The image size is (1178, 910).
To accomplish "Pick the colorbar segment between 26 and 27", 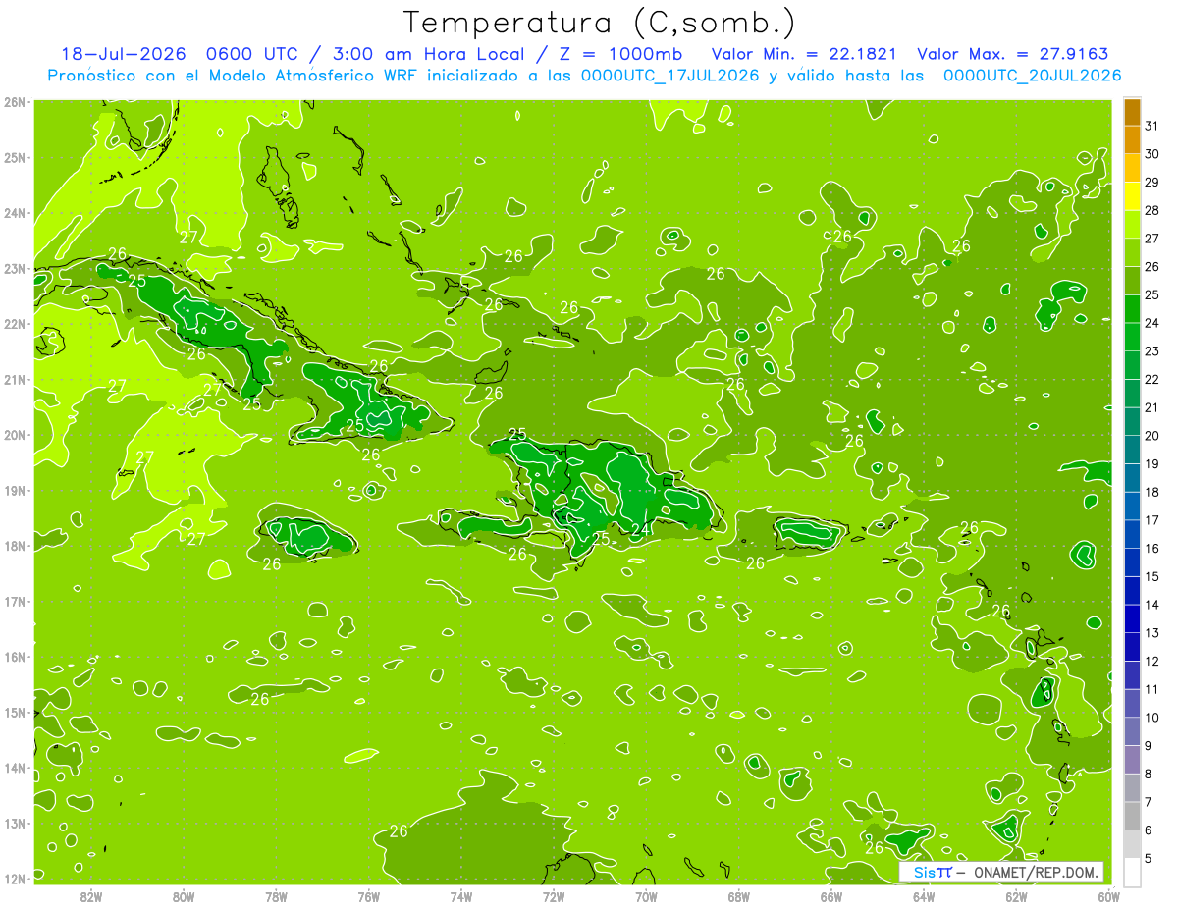I will click(x=1132, y=252).
